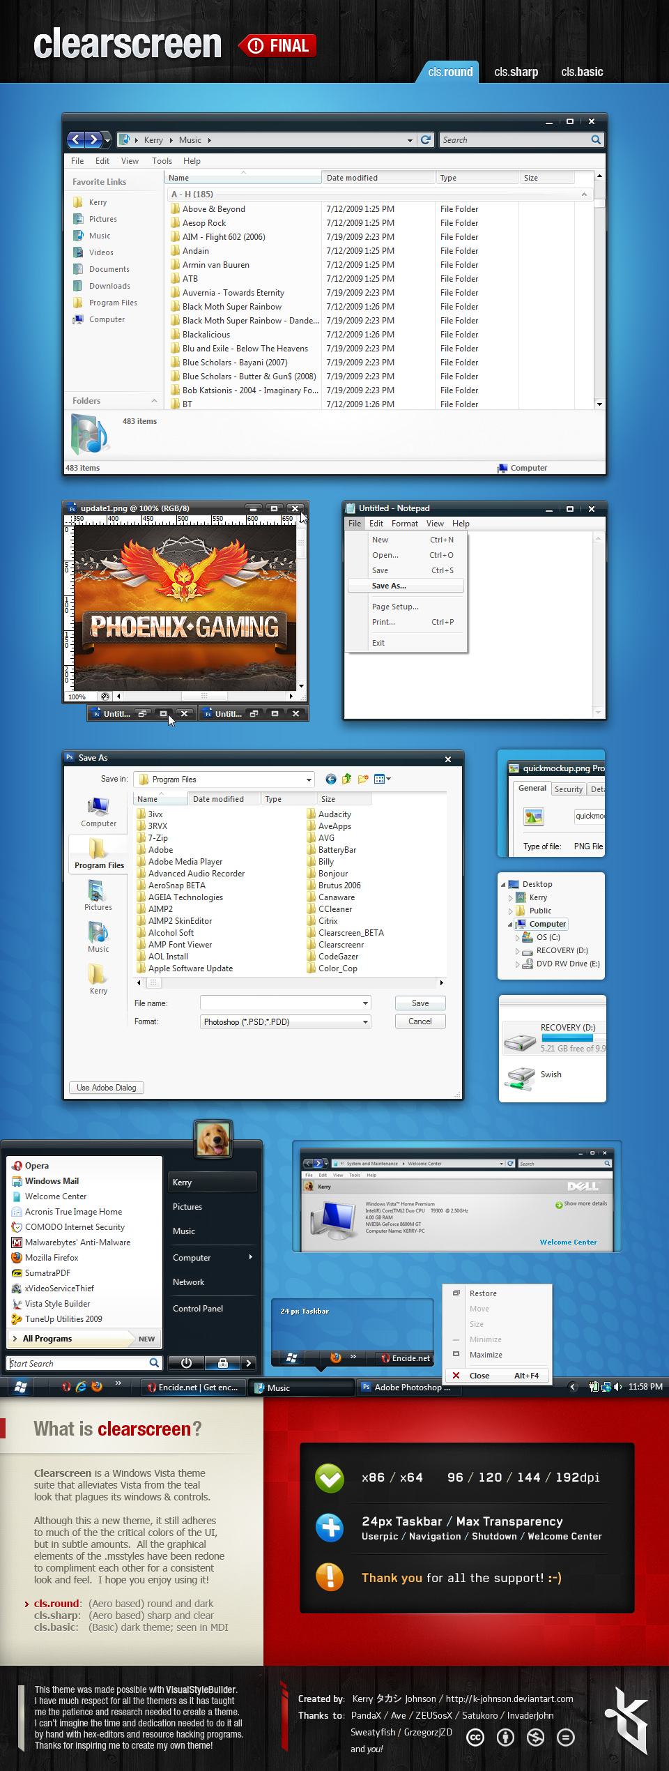
Task: Click the create new folder icon
Action: (x=362, y=779)
